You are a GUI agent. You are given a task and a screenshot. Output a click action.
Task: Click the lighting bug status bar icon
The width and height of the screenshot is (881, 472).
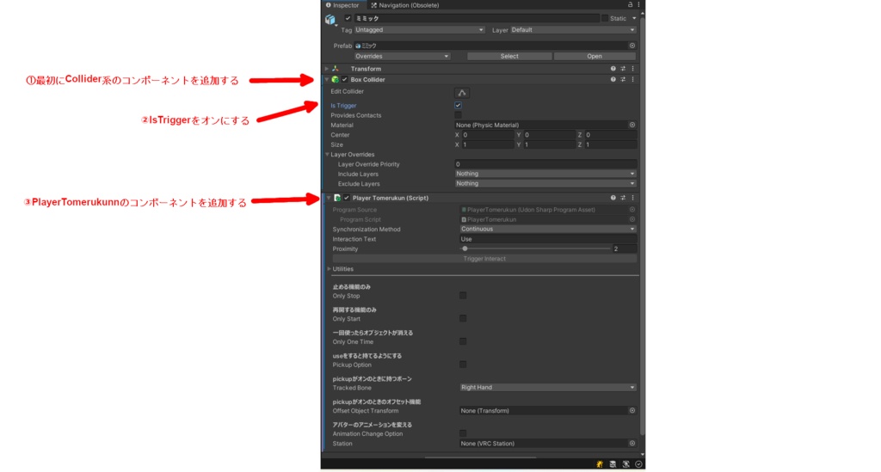tap(600, 464)
